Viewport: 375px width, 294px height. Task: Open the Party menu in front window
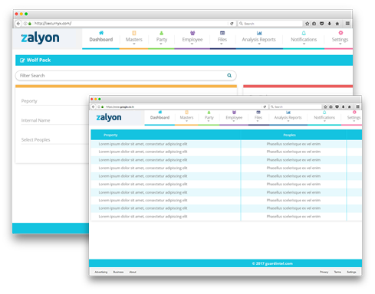click(x=209, y=116)
